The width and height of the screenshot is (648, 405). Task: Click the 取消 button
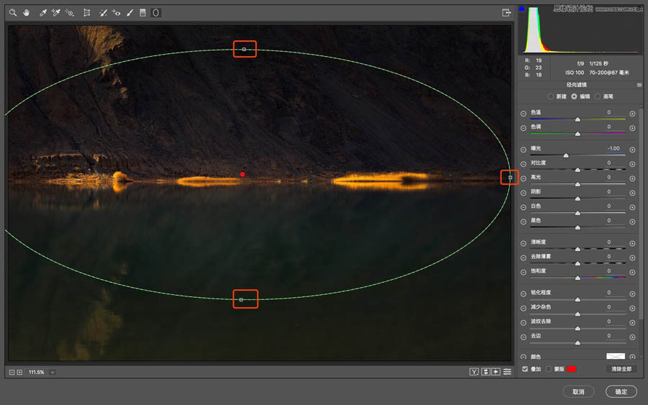coord(578,392)
